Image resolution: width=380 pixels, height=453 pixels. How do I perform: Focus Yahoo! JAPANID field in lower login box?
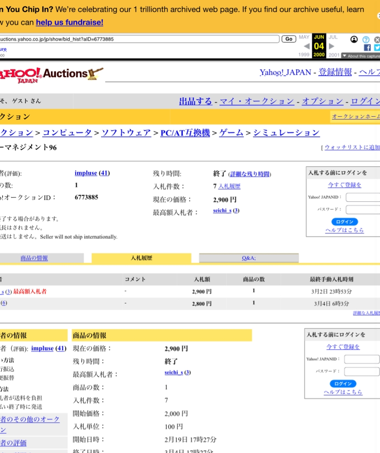coord(362,359)
